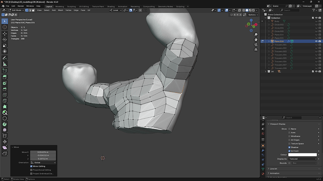Select the Rotate tool
Viewport: 323px width, 181px height.
pos(5,40)
